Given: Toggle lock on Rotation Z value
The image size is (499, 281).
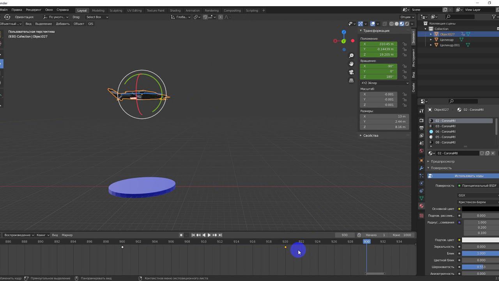Looking at the screenshot, I should [x=405, y=77].
